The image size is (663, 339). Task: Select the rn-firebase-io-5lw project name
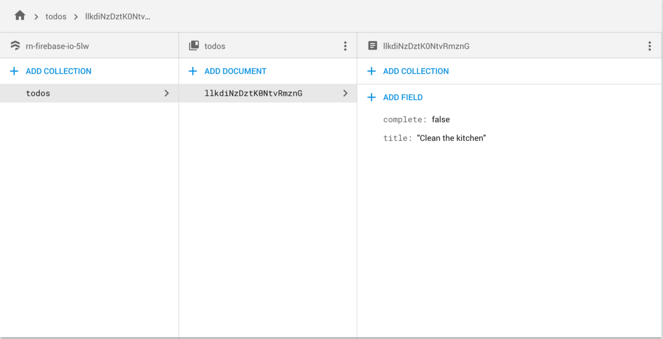click(57, 46)
